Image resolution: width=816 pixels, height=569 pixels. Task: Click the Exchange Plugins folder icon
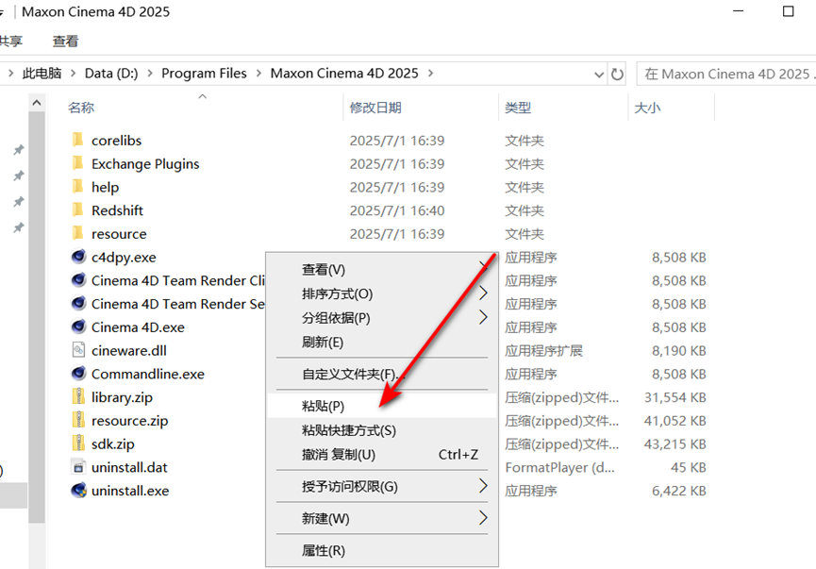(x=77, y=163)
